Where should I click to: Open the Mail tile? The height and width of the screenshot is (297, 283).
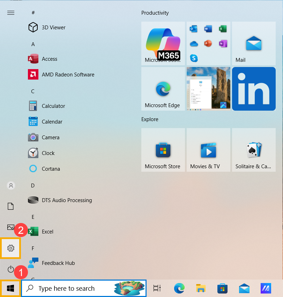254,43
